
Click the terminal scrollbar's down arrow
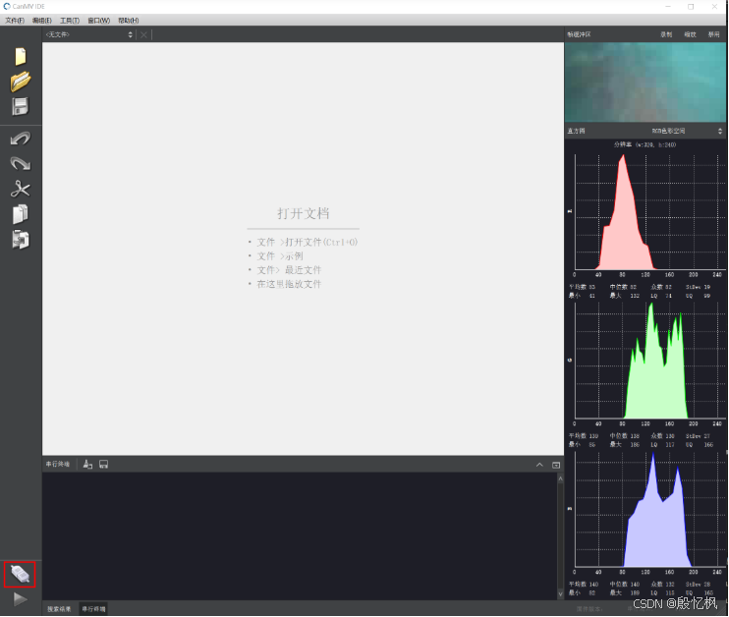click(560, 594)
